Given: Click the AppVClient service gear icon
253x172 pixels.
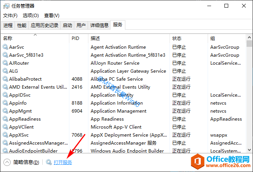Looking at the screenshot, I should [x=5, y=127].
